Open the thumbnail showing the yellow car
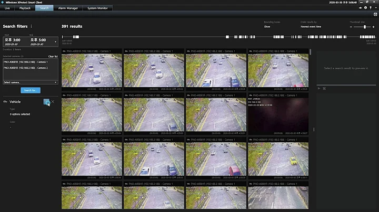Image resolution: width=379 pixels, height=212 pixels. (278, 159)
